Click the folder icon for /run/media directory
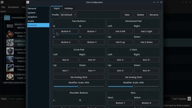Screen dimensions: 192x108 click(7, 17)
